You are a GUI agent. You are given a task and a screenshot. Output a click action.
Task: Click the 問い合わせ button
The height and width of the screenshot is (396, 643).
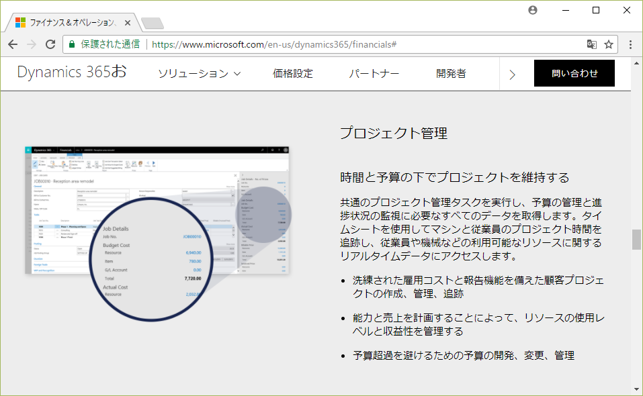point(574,73)
